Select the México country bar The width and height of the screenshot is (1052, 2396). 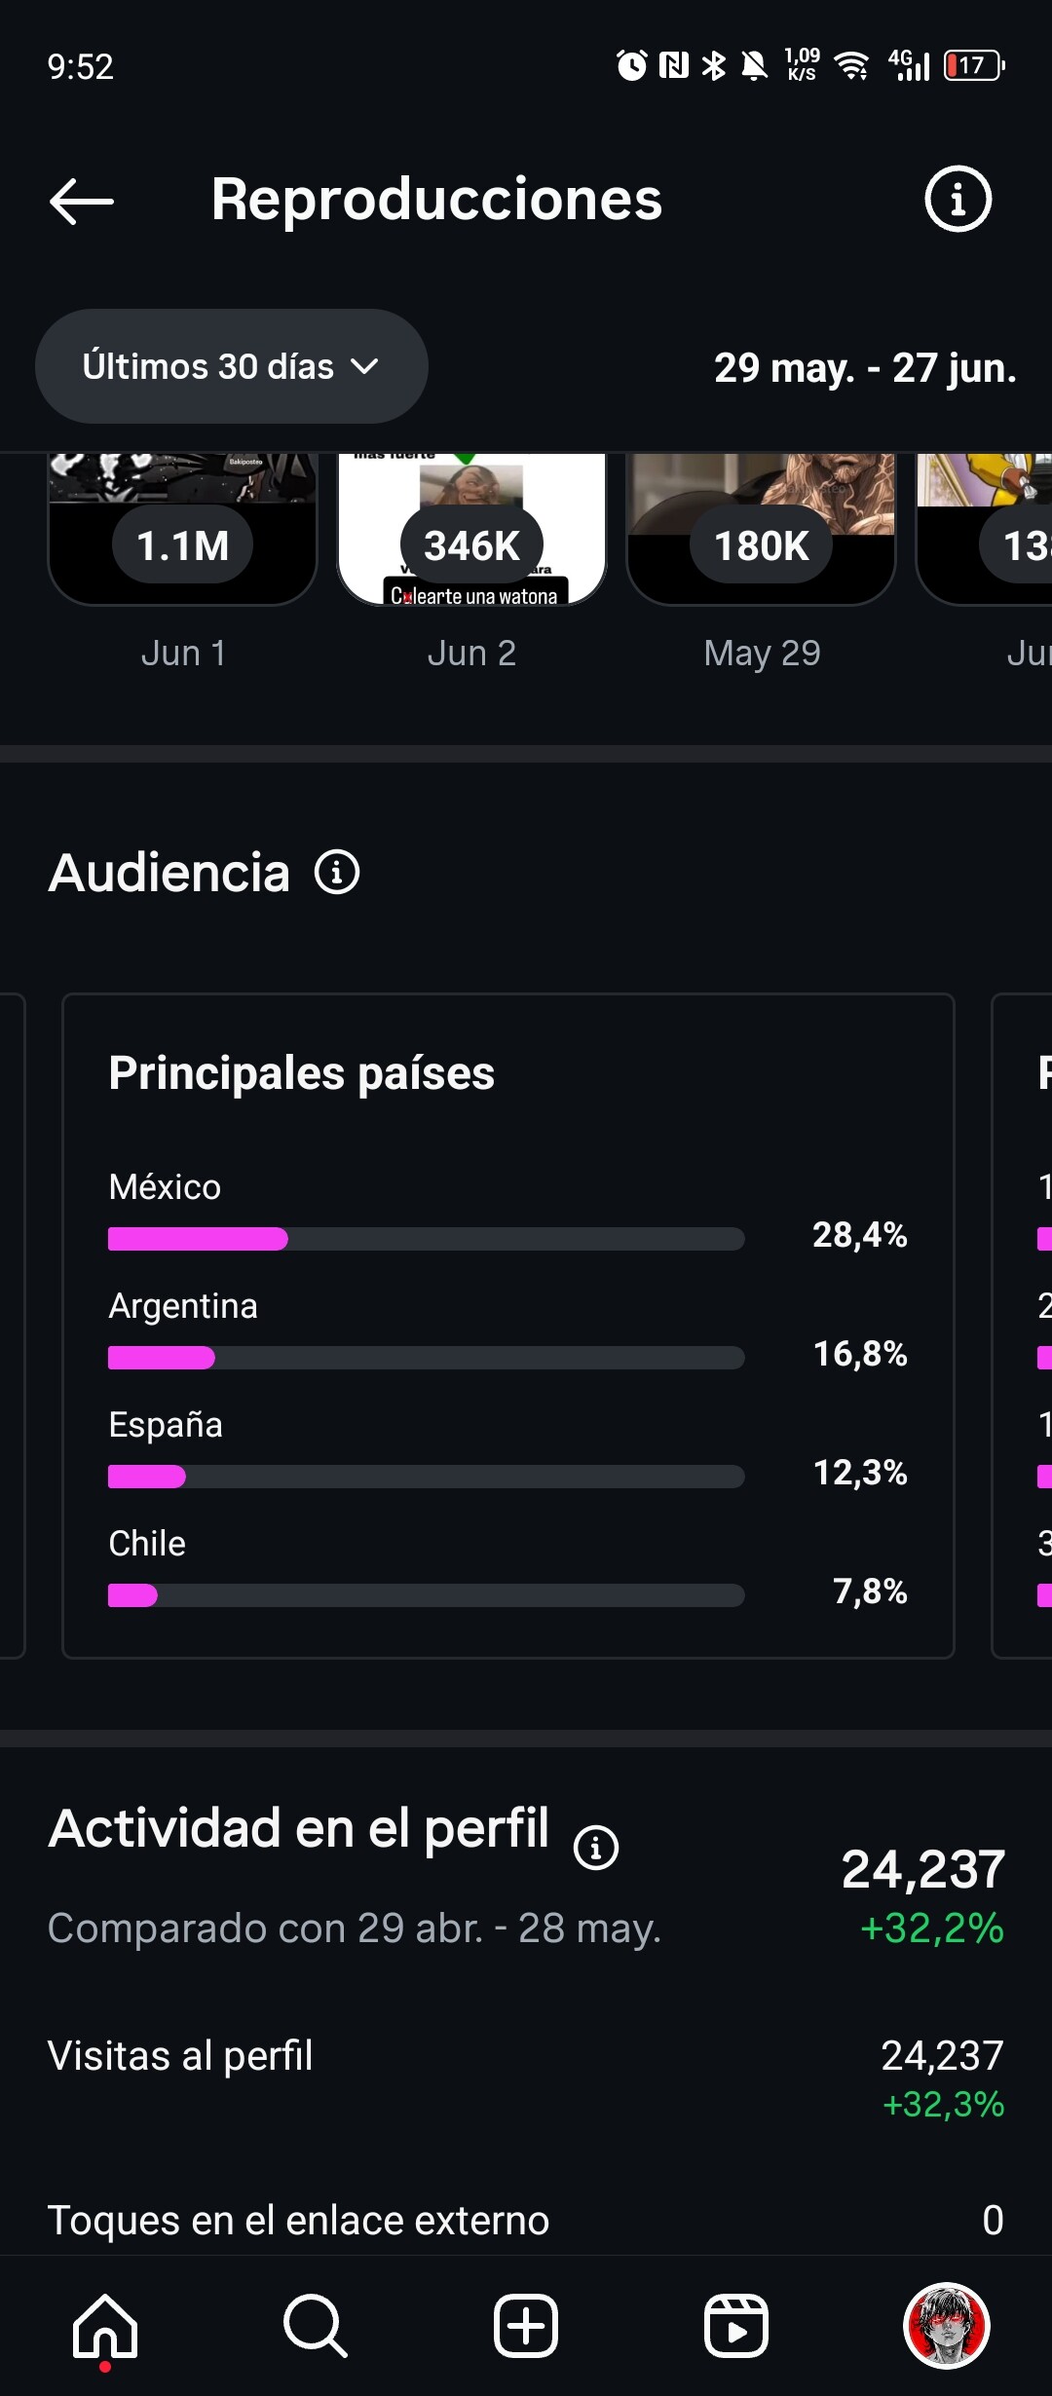[x=426, y=1239]
